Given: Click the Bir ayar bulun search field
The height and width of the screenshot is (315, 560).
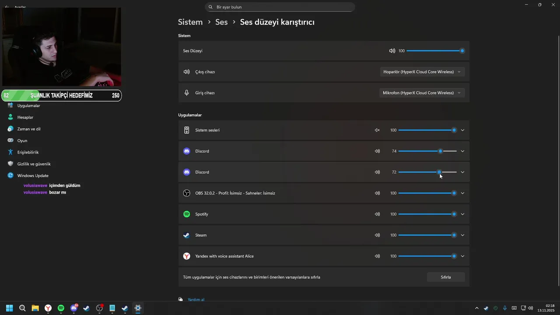Looking at the screenshot, I should pos(280,7).
